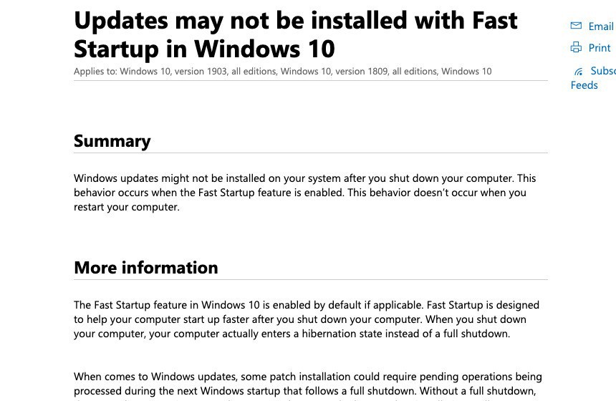Click "Applies to:" label under the title
The width and height of the screenshot is (616, 401).
(95, 72)
